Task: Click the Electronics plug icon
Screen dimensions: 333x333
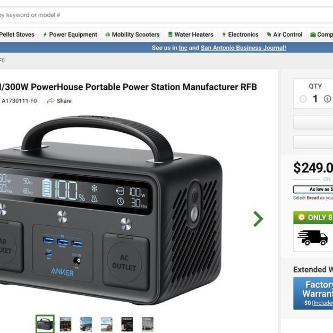Action: click(224, 35)
